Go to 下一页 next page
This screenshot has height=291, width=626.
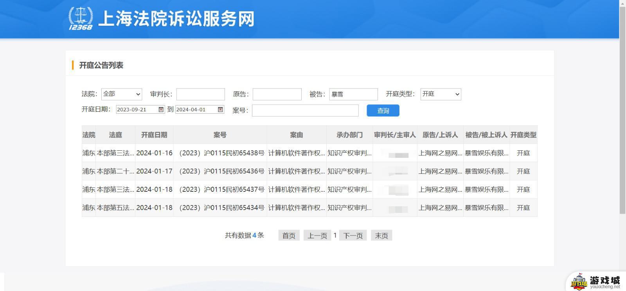click(353, 236)
